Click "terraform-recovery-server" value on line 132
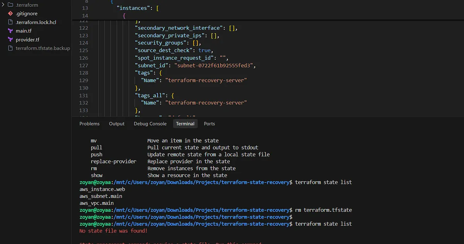Screen dimensions: 464x244 (x=206, y=103)
